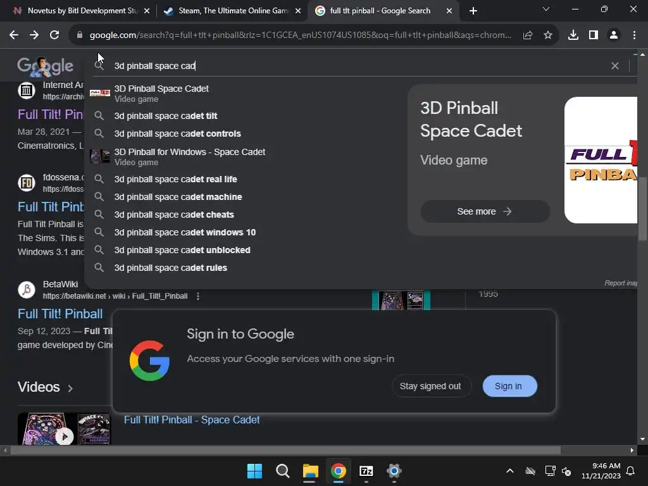The width and height of the screenshot is (648, 486).
Task: Open the BetaWiki Full Tilt! Pinball result
Action: [60, 314]
